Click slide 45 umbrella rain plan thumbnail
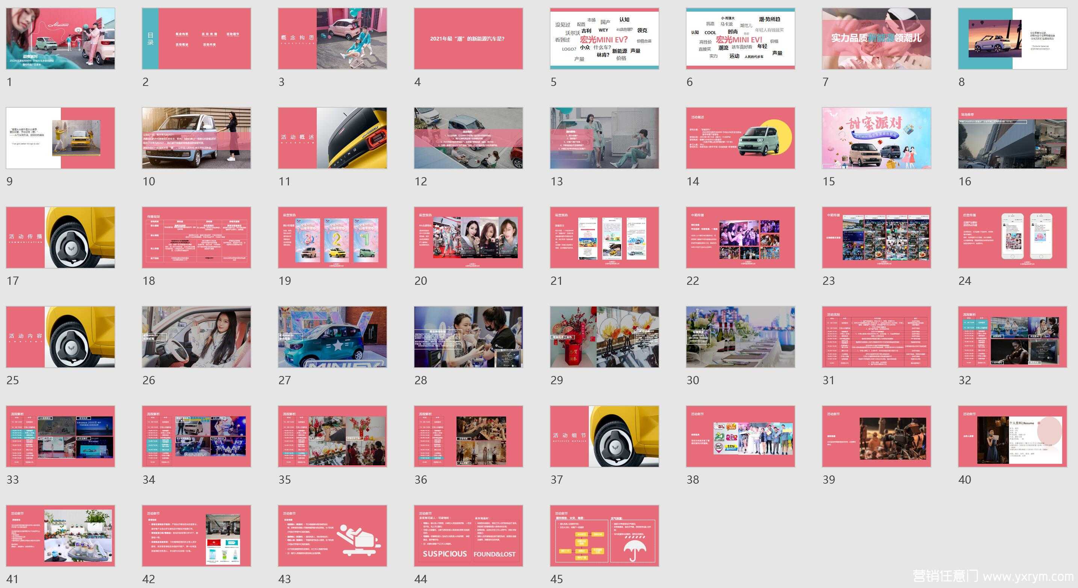 pos(604,536)
